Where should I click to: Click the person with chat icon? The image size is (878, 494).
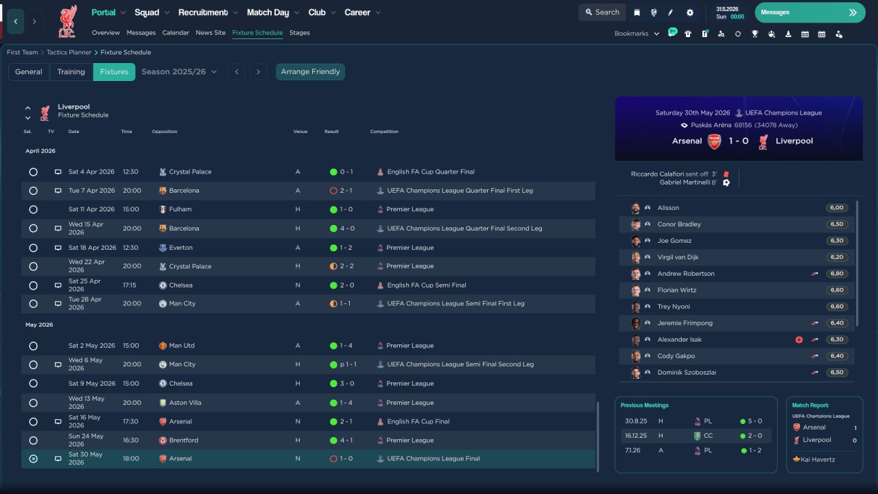838,34
